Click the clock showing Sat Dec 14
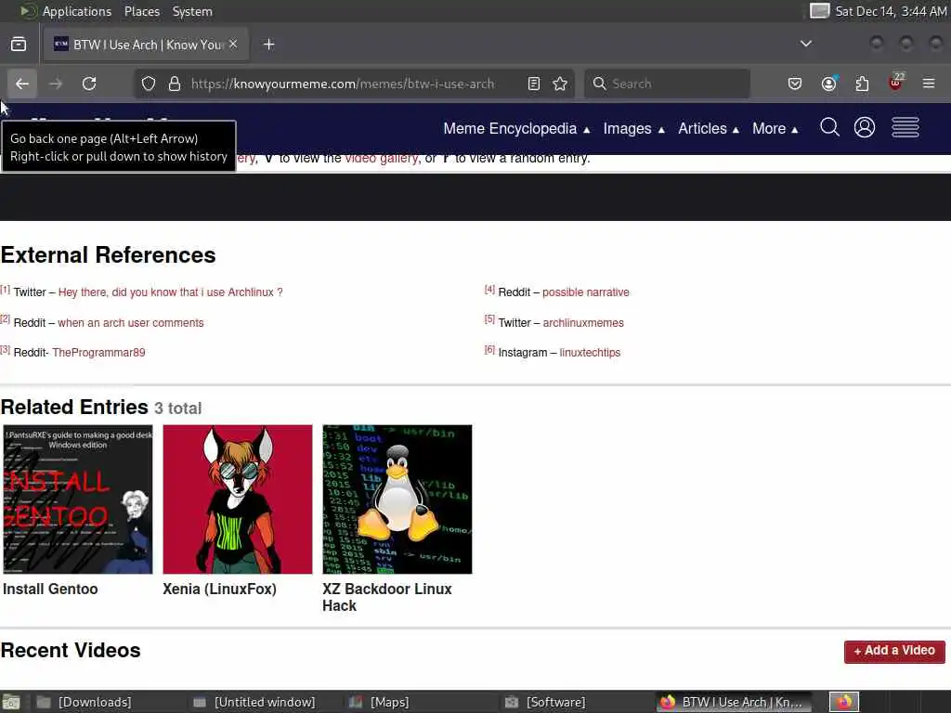Screen dimensions: 951x713 point(891,11)
